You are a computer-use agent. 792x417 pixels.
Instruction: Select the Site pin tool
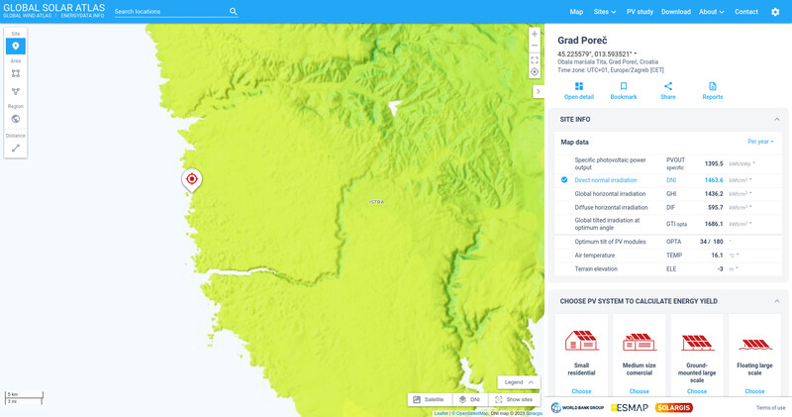point(16,47)
